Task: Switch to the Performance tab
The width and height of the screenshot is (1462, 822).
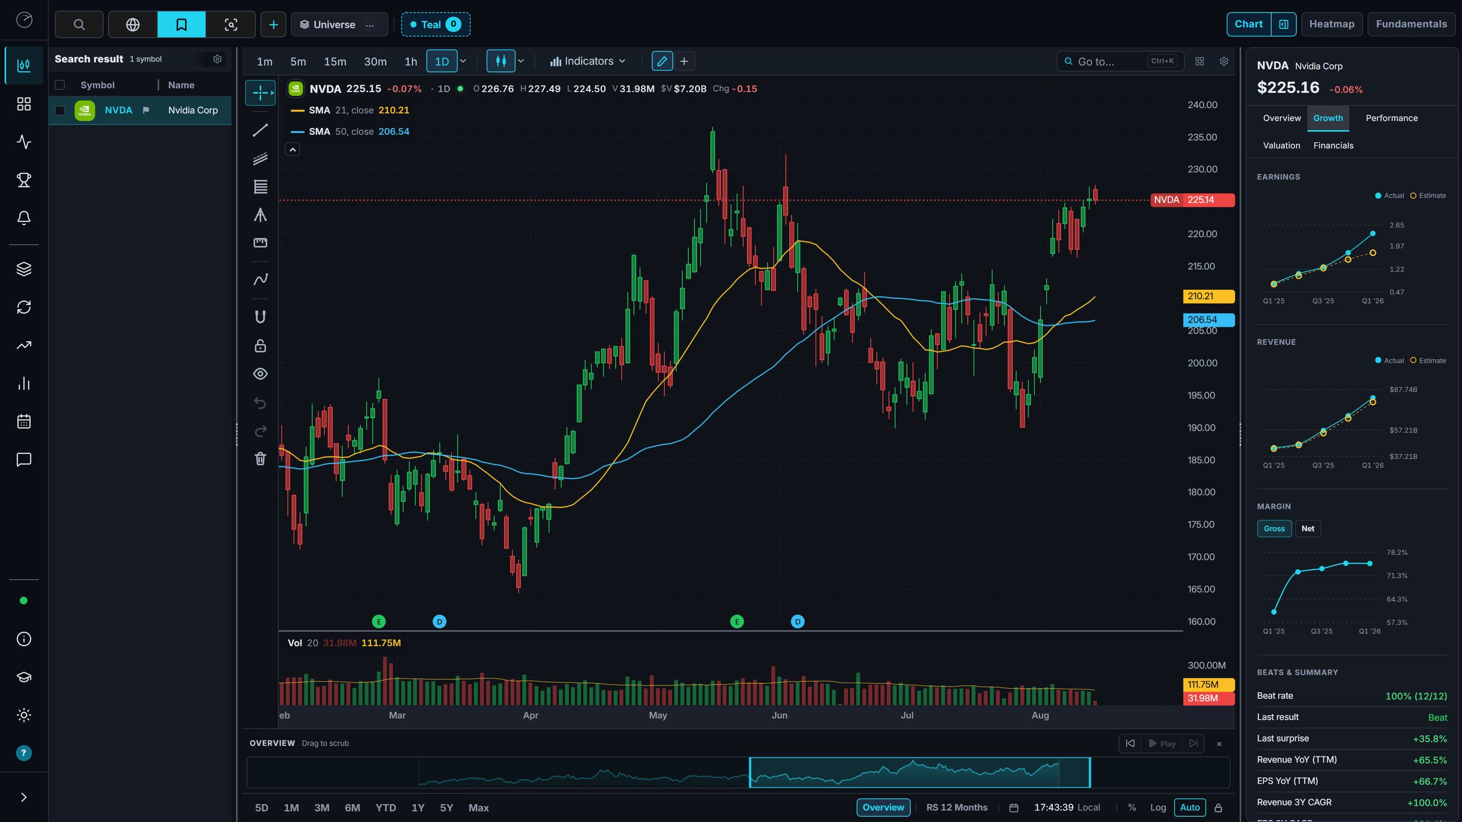Action: (x=1392, y=118)
